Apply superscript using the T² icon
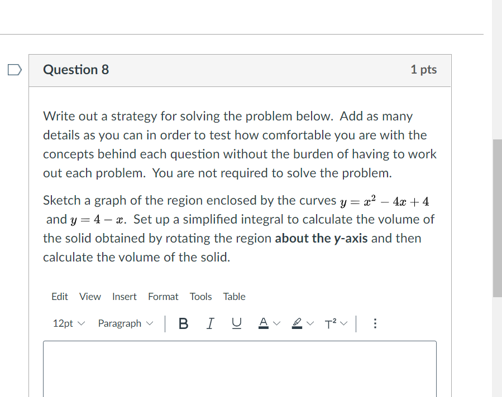This screenshot has width=502, height=397. pos(329,323)
